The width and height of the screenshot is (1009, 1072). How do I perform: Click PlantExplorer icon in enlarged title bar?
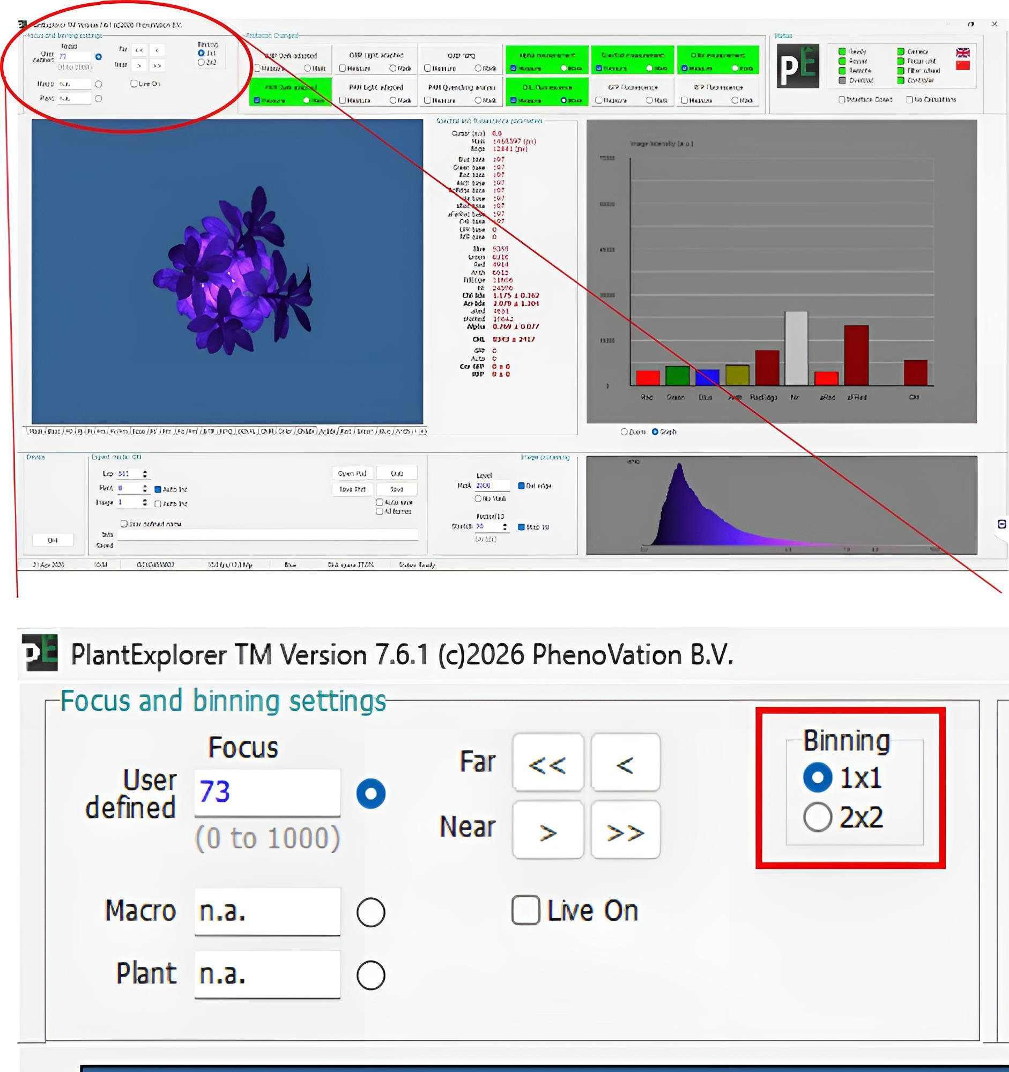click(x=40, y=653)
